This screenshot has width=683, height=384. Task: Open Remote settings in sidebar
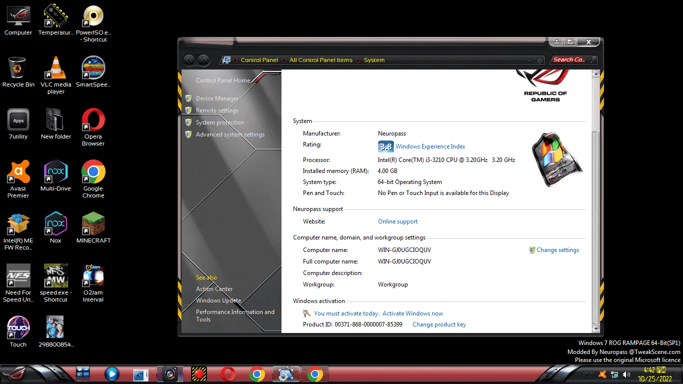tap(217, 110)
